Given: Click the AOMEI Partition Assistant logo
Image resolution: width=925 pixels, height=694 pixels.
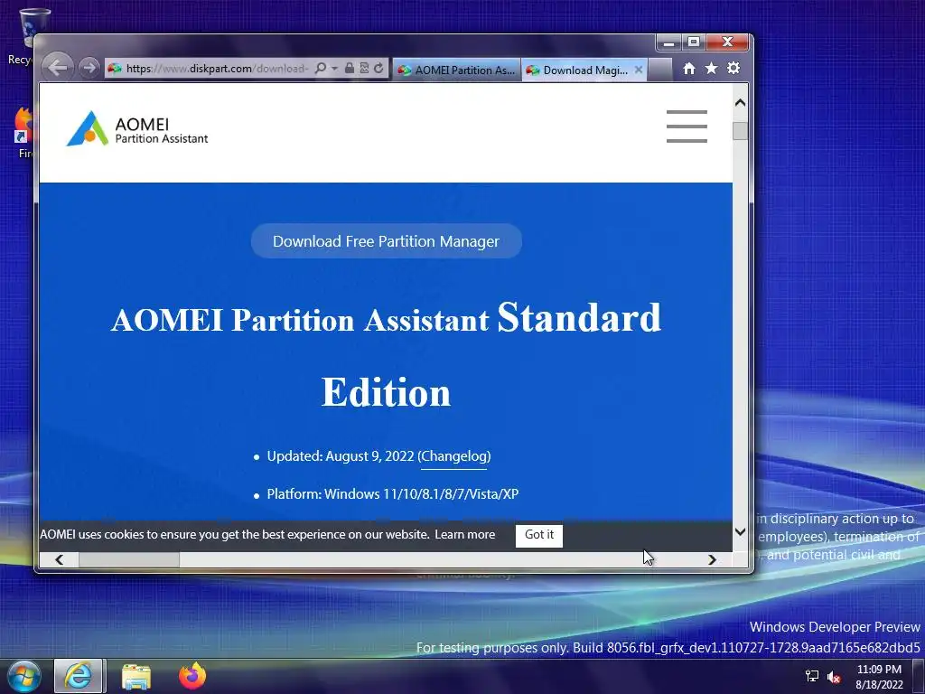Looking at the screenshot, I should [x=137, y=128].
